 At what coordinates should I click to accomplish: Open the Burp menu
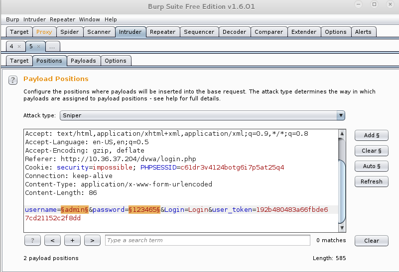pyautogui.click(x=13, y=19)
